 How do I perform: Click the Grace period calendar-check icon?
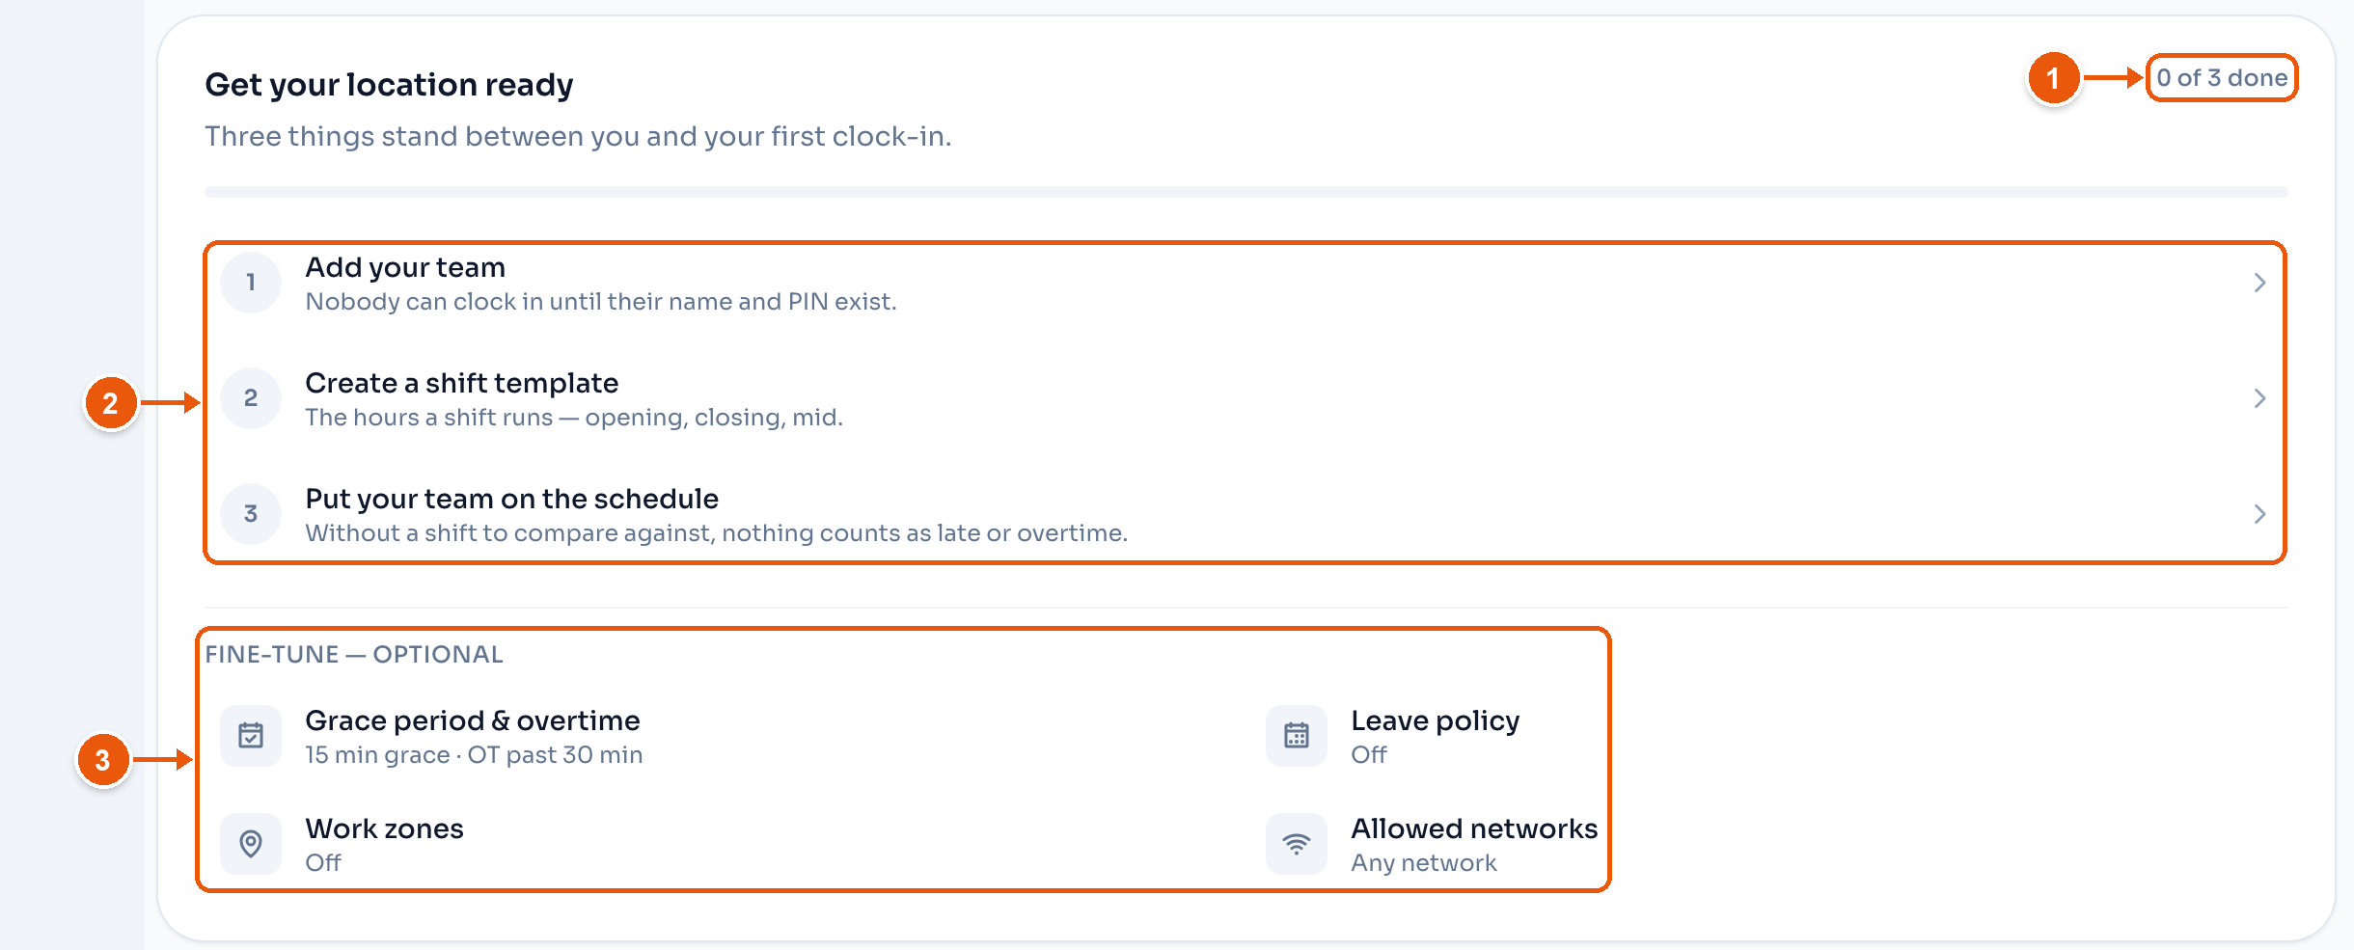pyautogui.click(x=251, y=736)
